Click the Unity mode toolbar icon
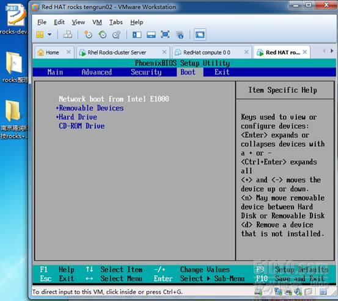338x301 pixels. click(x=180, y=35)
